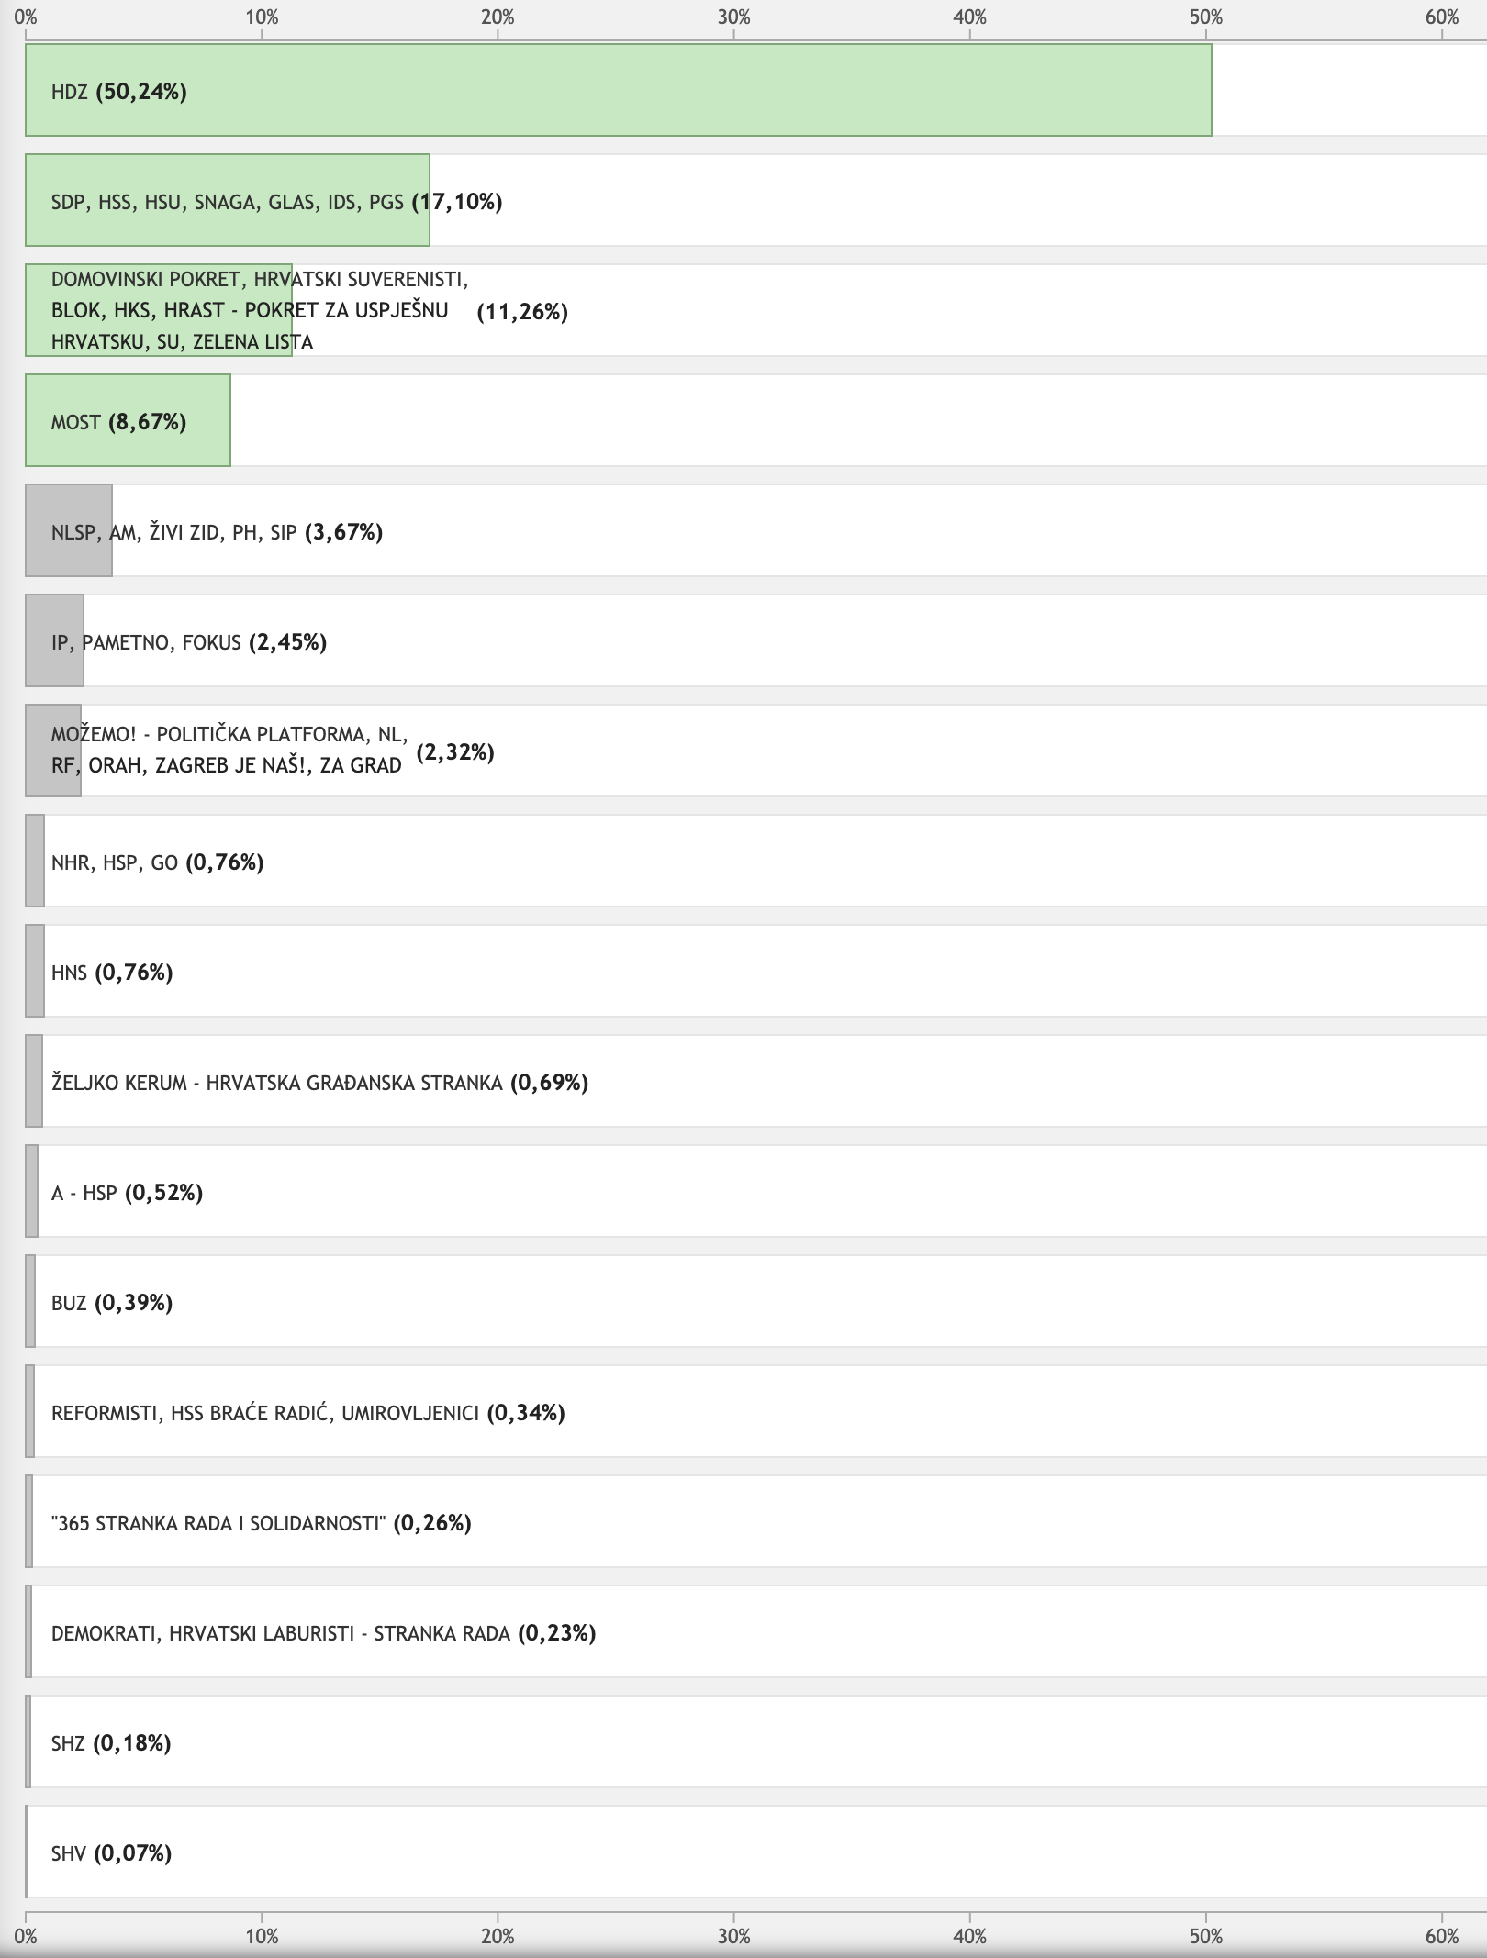Screen dimensions: 1487x1958
Task: Select the SHZ 0,18% label
Action: [x=111, y=1743]
